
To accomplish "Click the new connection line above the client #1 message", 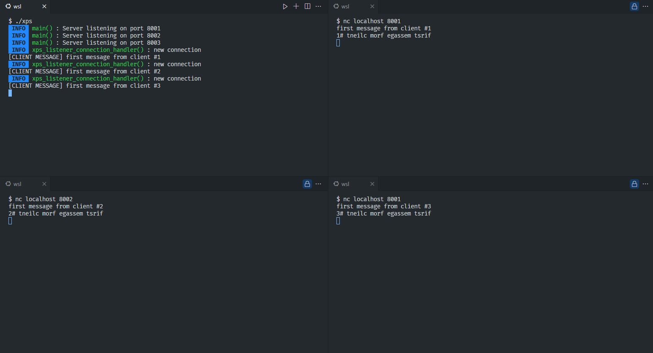I will pos(105,50).
